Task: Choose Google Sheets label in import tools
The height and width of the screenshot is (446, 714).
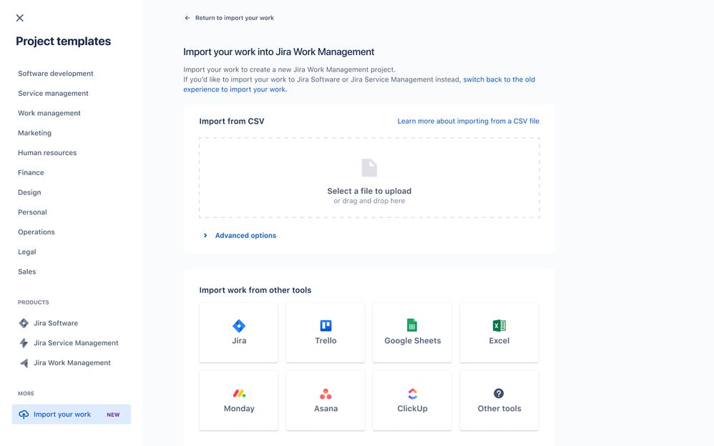Action: pyautogui.click(x=413, y=340)
